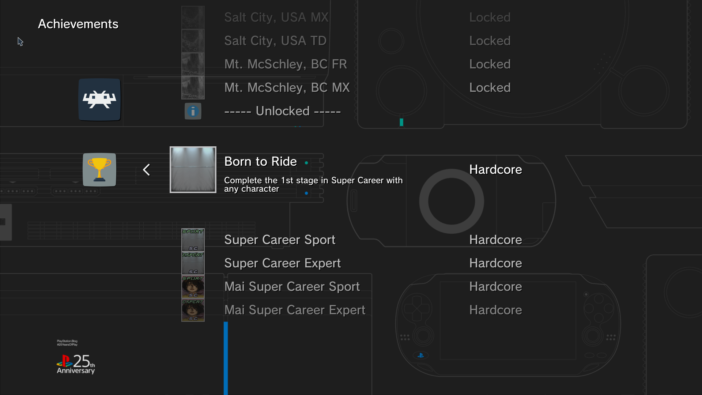
Task: Click the PlayStation 25th Anniversary logo
Action: point(76,364)
